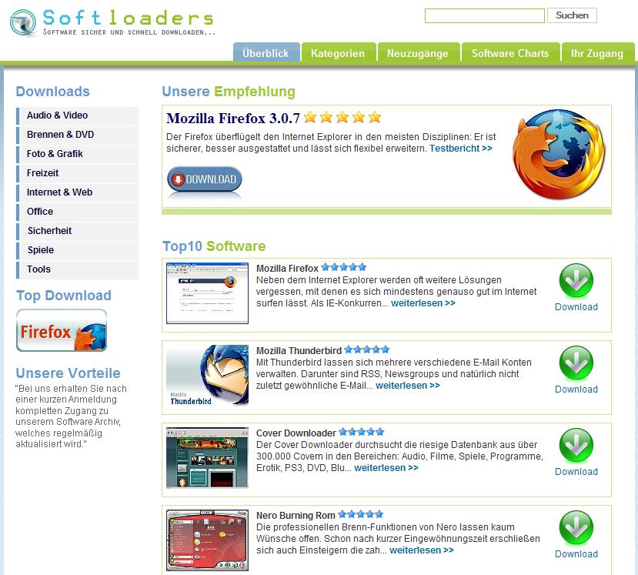Image resolution: width=638 pixels, height=575 pixels.
Task: Click the Firefox Top Download badge
Action: tap(62, 330)
